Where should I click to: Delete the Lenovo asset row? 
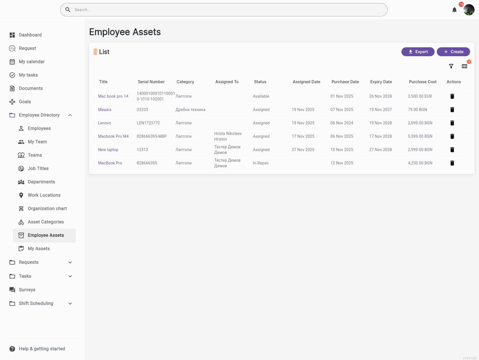tap(452, 123)
